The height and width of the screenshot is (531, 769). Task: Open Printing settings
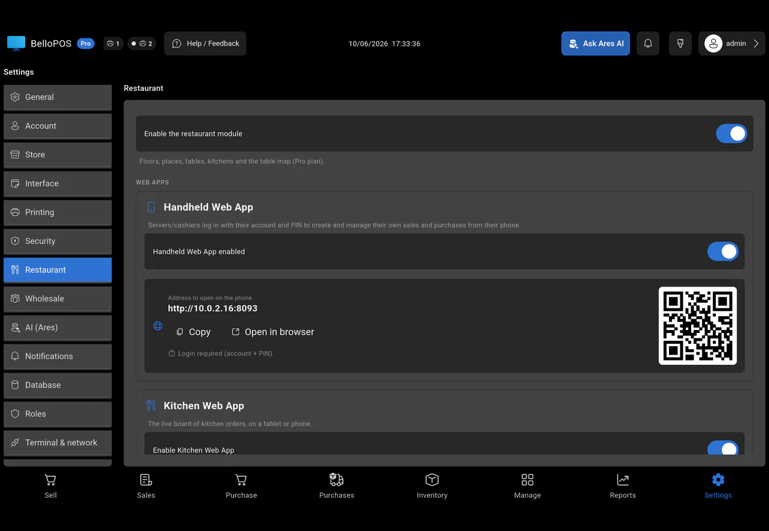57,213
